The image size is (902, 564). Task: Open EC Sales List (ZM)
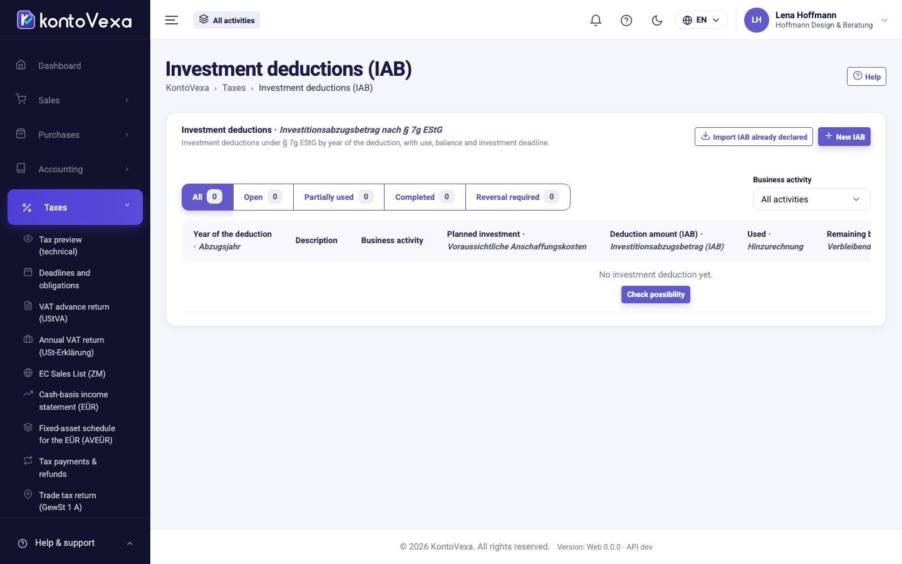(x=72, y=373)
